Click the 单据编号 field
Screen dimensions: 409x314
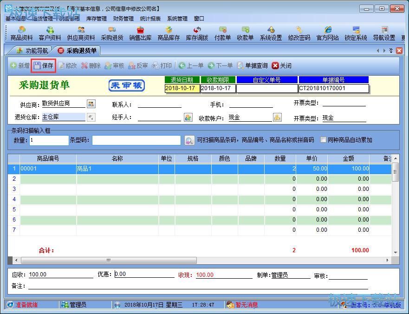pos(334,88)
